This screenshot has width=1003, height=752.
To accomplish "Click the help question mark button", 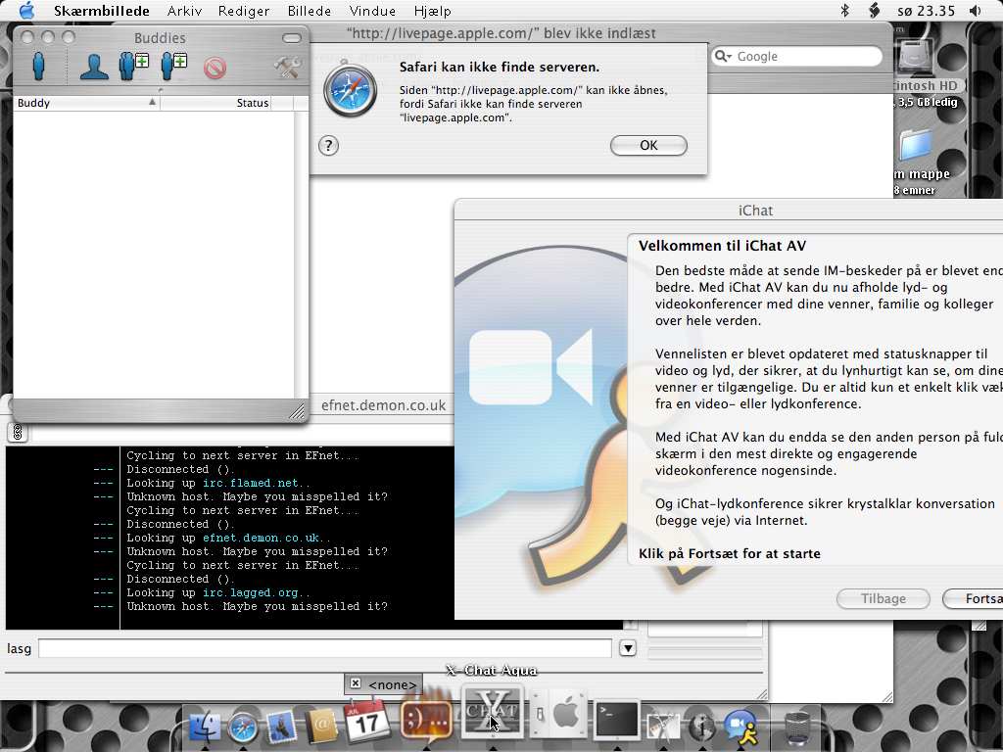I will 329,146.
